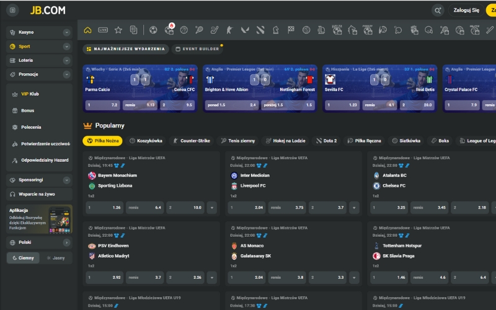Click the home icon in sports bar
Image resolution: width=496 pixels, height=310 pixels.
pyautogui.click(x=87, y=30)
